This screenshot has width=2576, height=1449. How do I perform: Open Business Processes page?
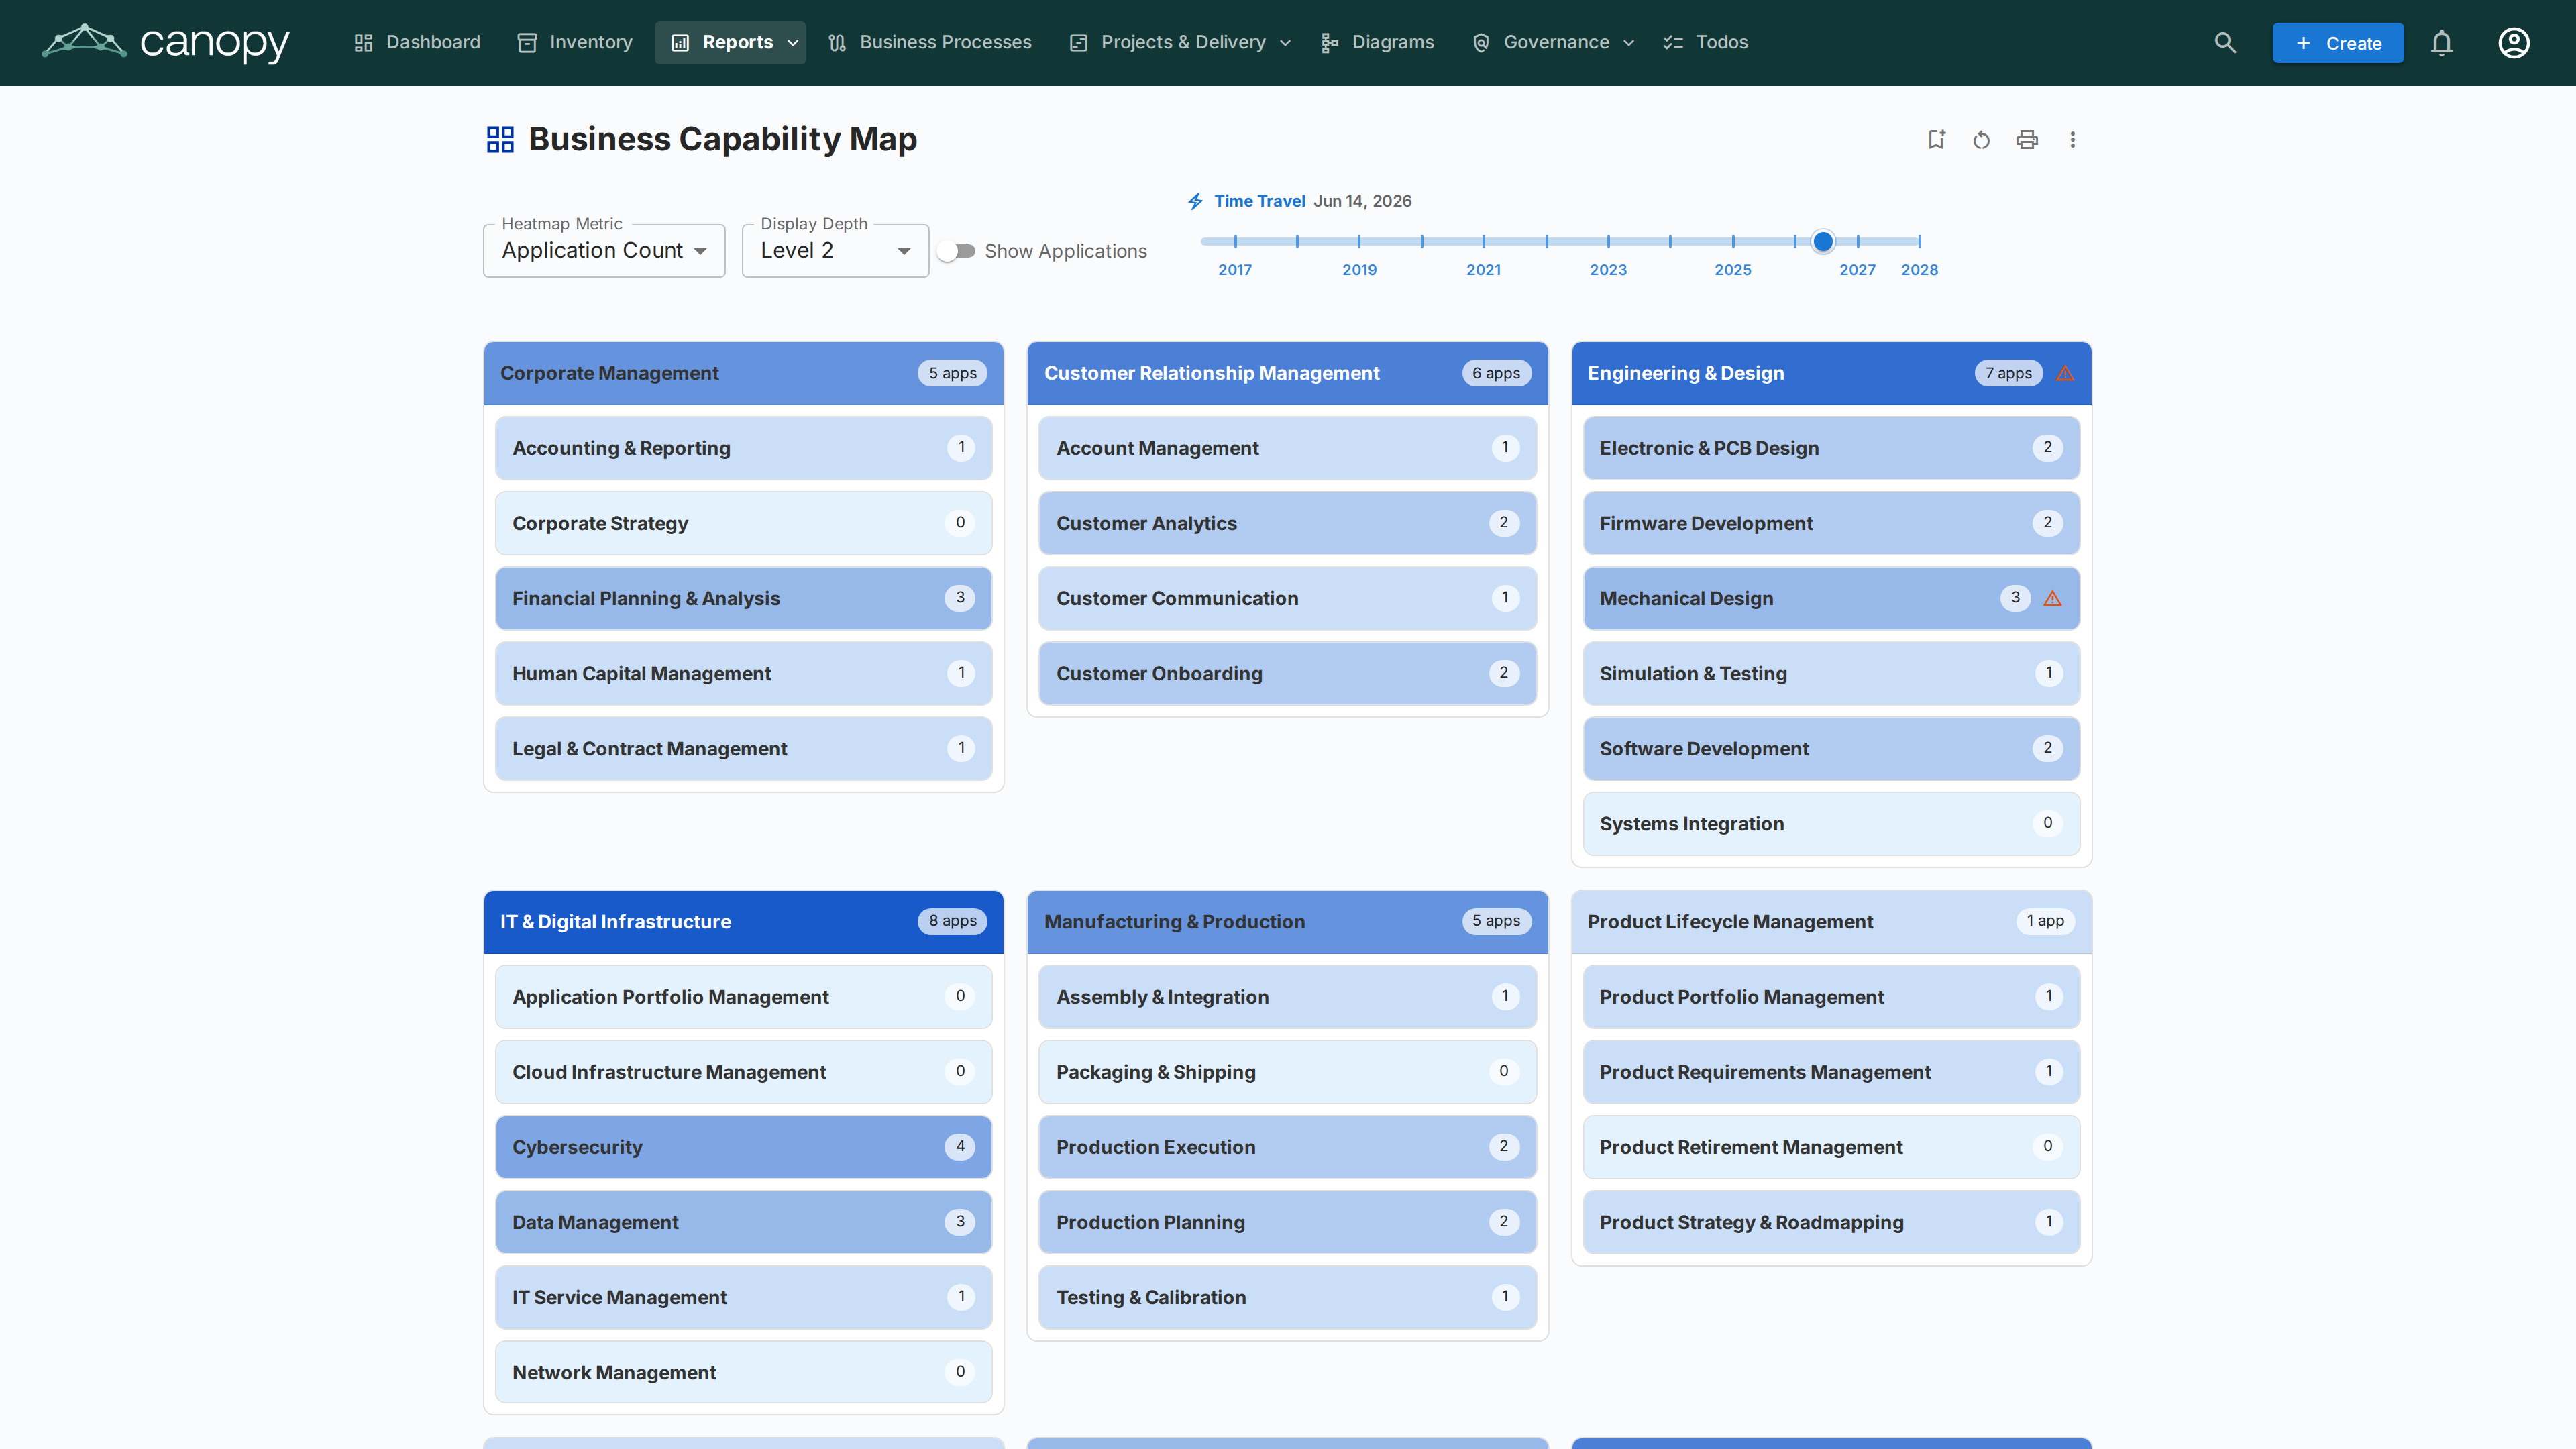[930, 42]
